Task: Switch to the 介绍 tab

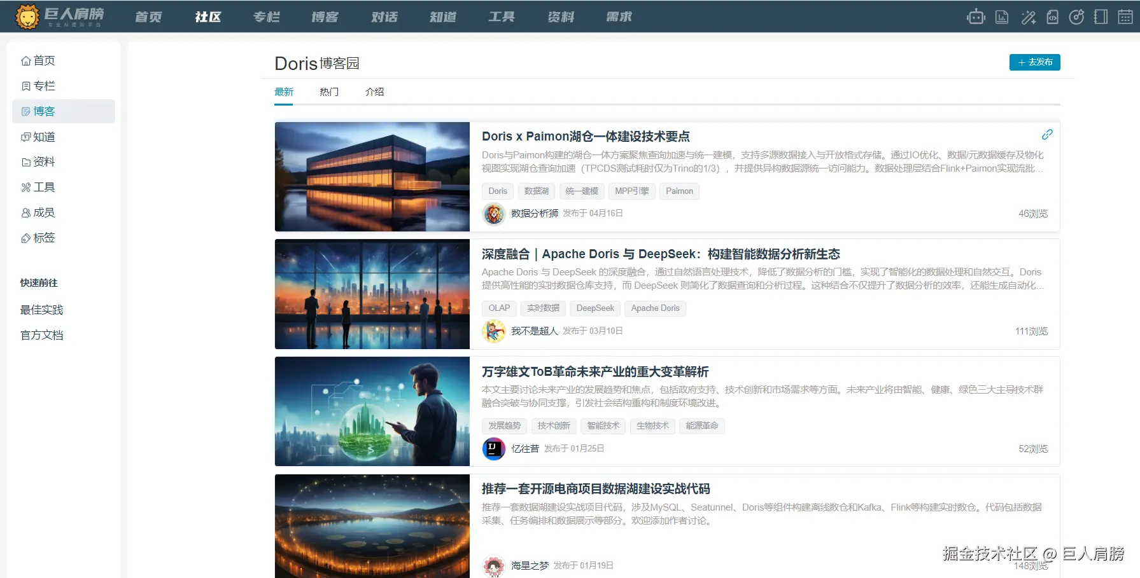Action: (374, 92)
